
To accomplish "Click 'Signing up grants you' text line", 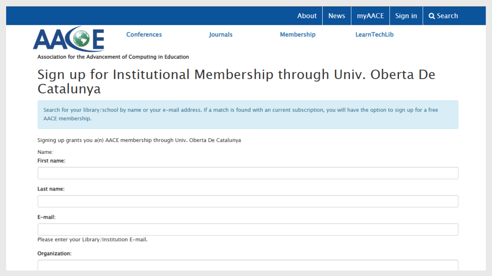I will [x=139, y=140].
